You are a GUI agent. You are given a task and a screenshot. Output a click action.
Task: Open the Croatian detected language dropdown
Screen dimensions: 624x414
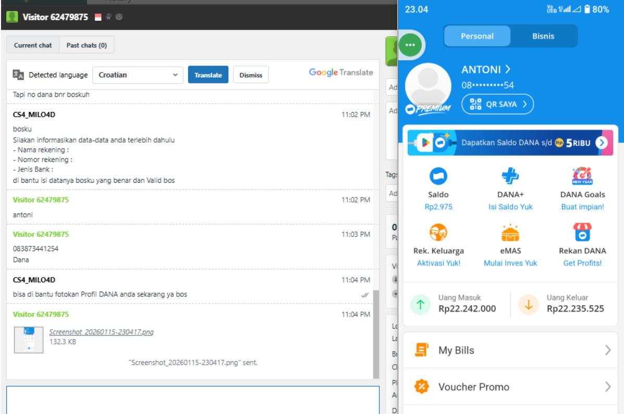(x=138, y=75)
